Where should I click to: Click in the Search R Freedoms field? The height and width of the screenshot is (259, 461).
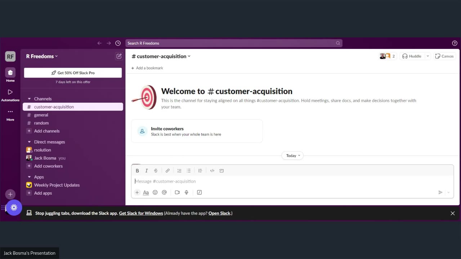[234, 43]
